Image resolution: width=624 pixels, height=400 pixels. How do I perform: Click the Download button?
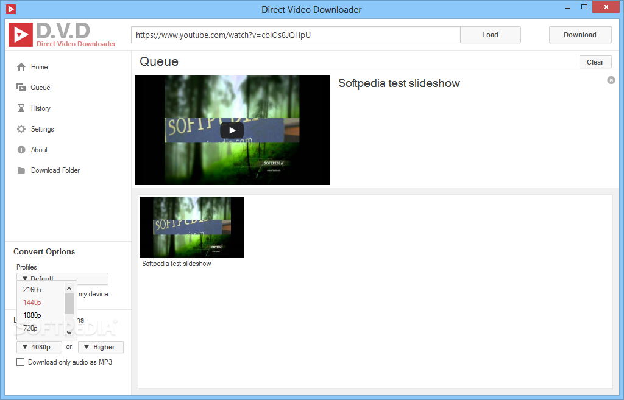[x=580, y=35]
